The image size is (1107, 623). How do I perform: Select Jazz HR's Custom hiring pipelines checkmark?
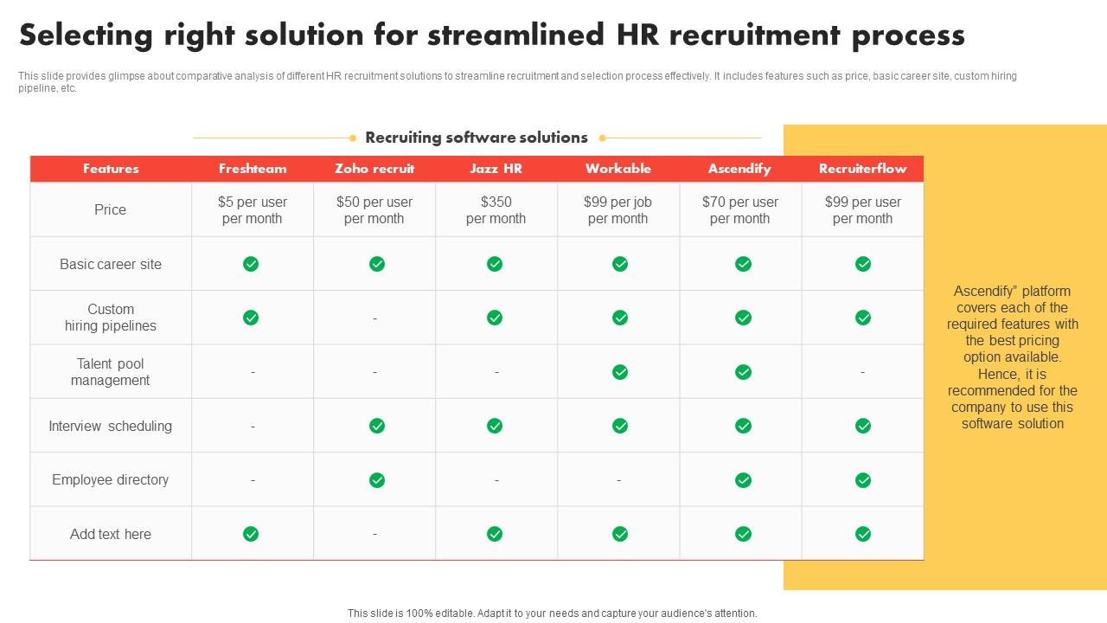pos(495,318)
